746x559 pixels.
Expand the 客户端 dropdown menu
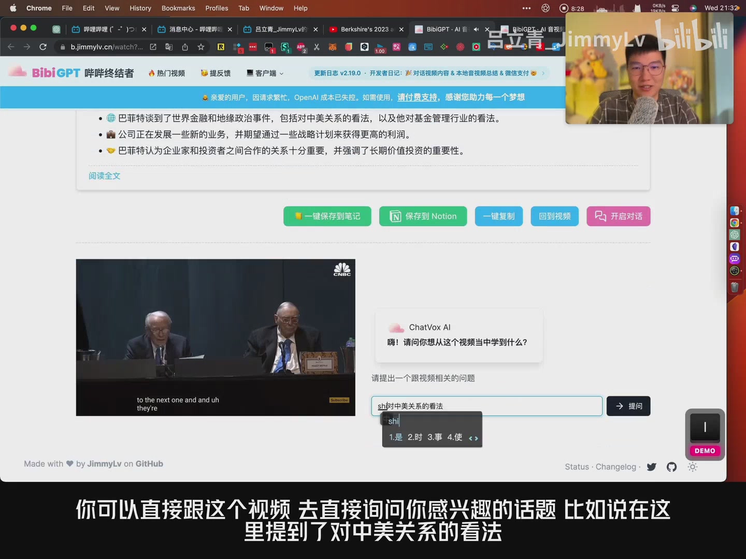point(265,73)
